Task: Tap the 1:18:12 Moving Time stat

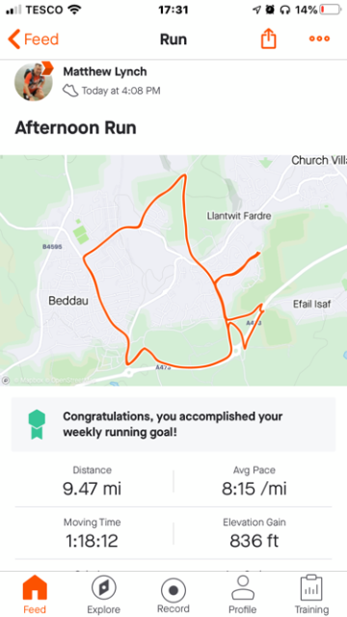Action: click(x=93, y=533)
